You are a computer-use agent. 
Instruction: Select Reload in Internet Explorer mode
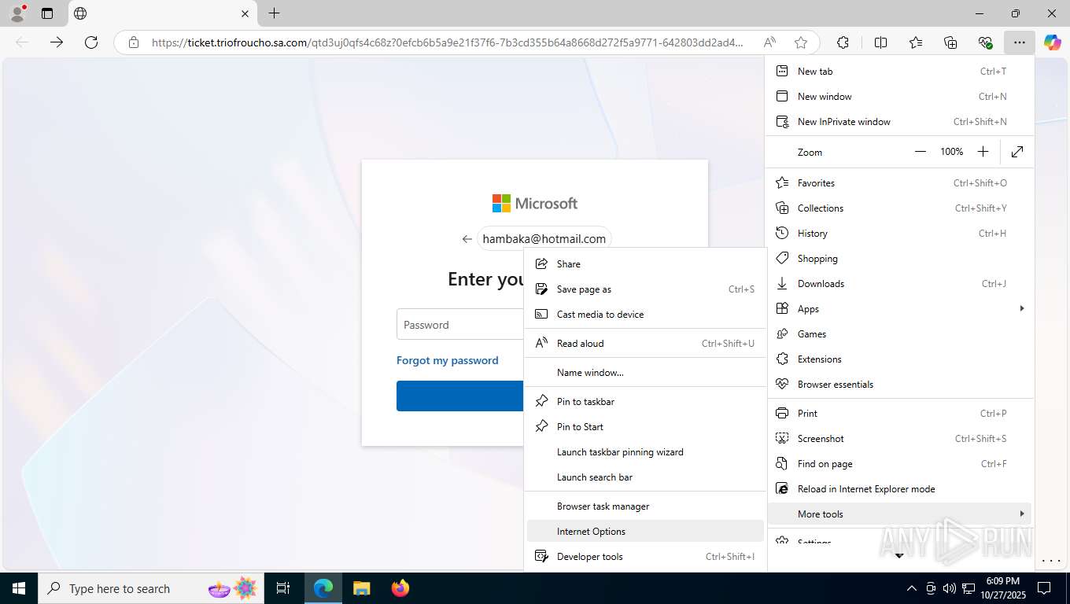(899, 488)
